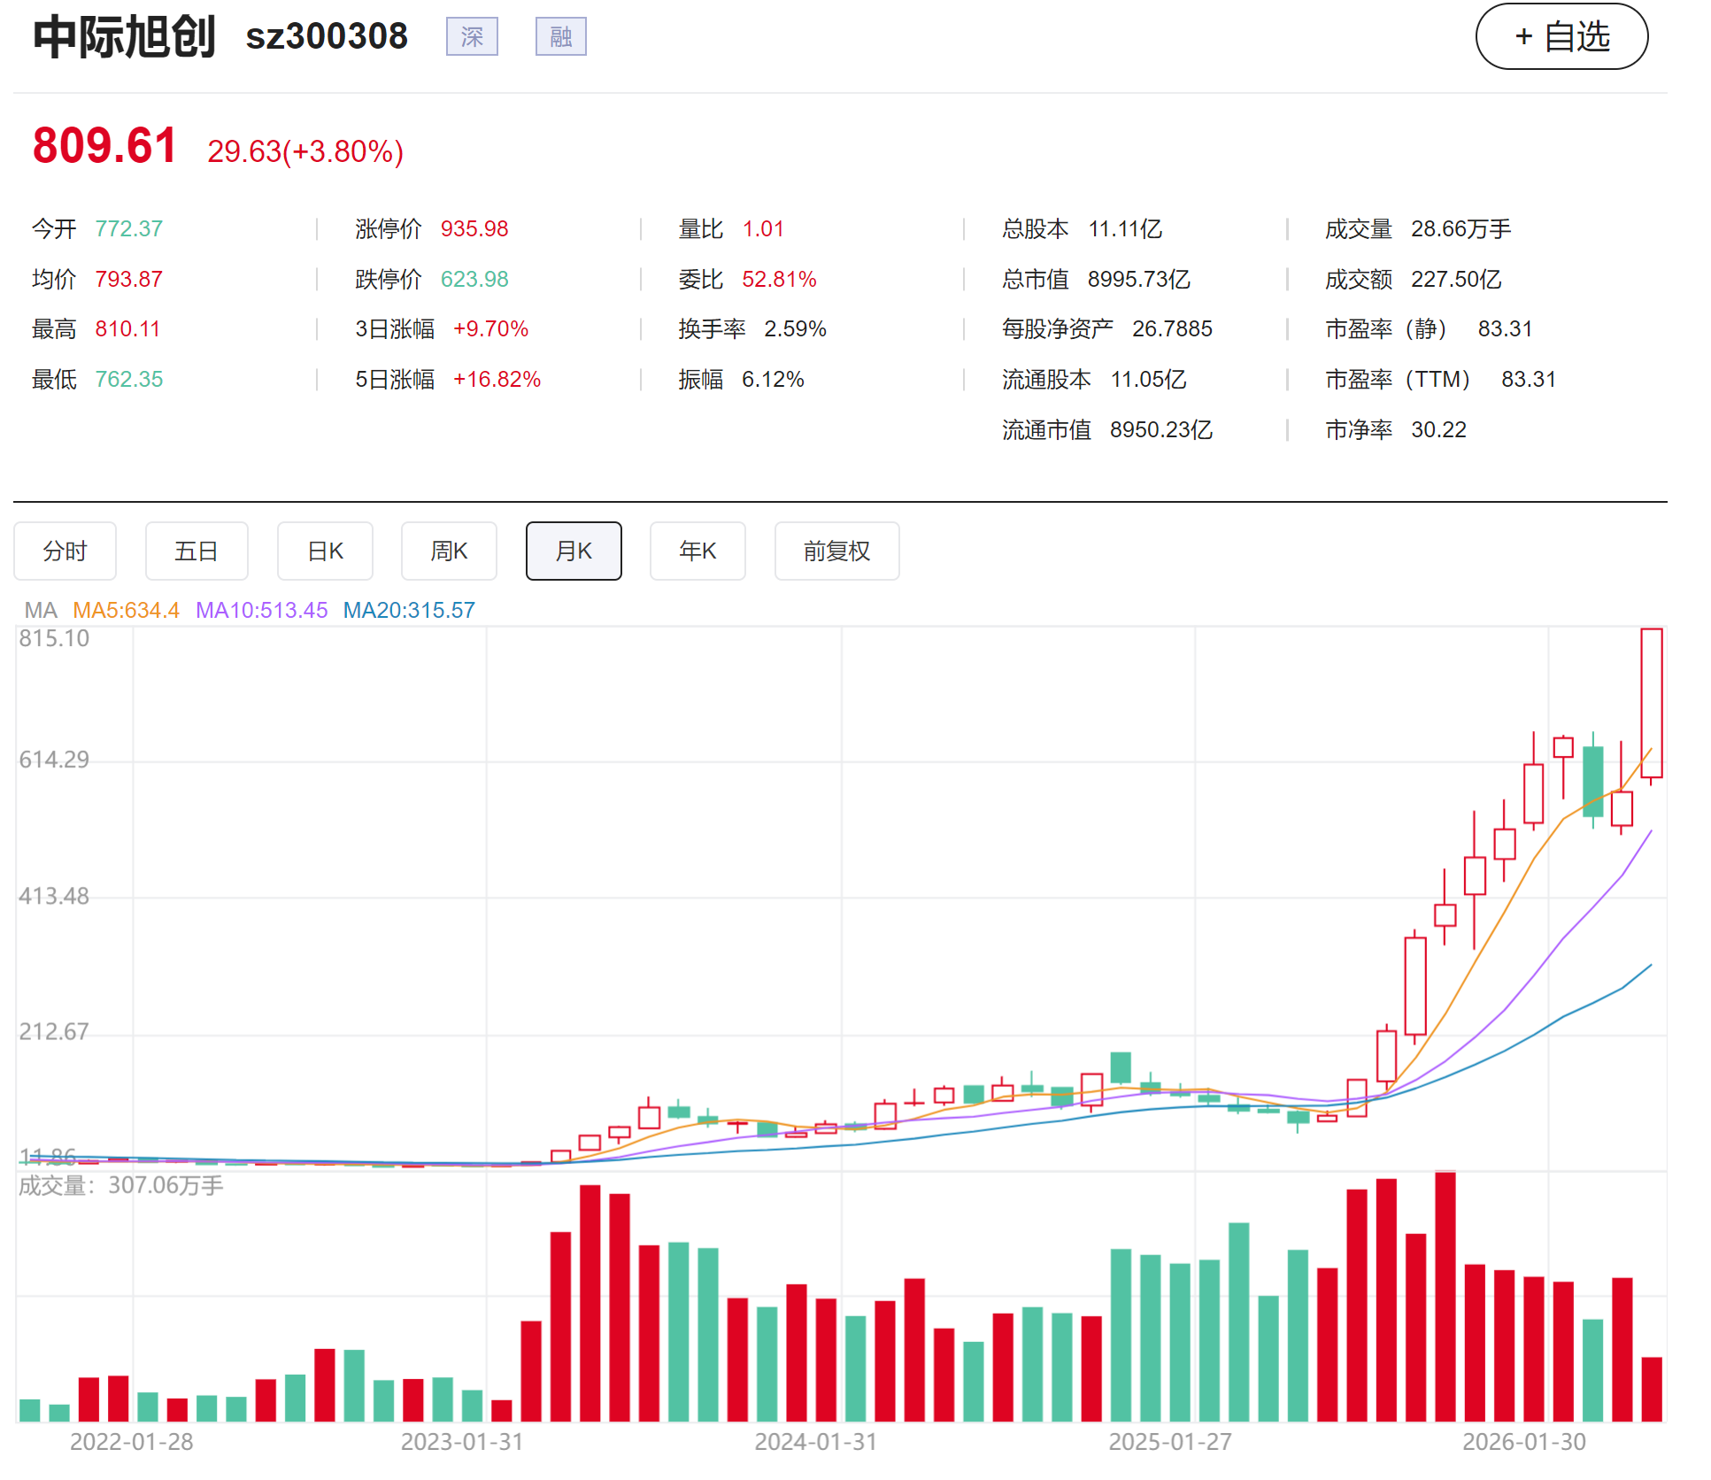Switch to the 分时 chart tab
This screenshot has width=1711, height=1480.
[x=65, y=551]
